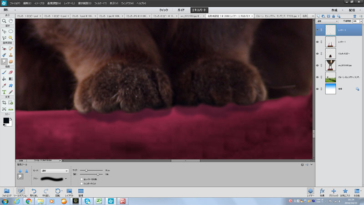Select the Elliptical Marquee tool
364x205 pixels.
coord(10,31)
